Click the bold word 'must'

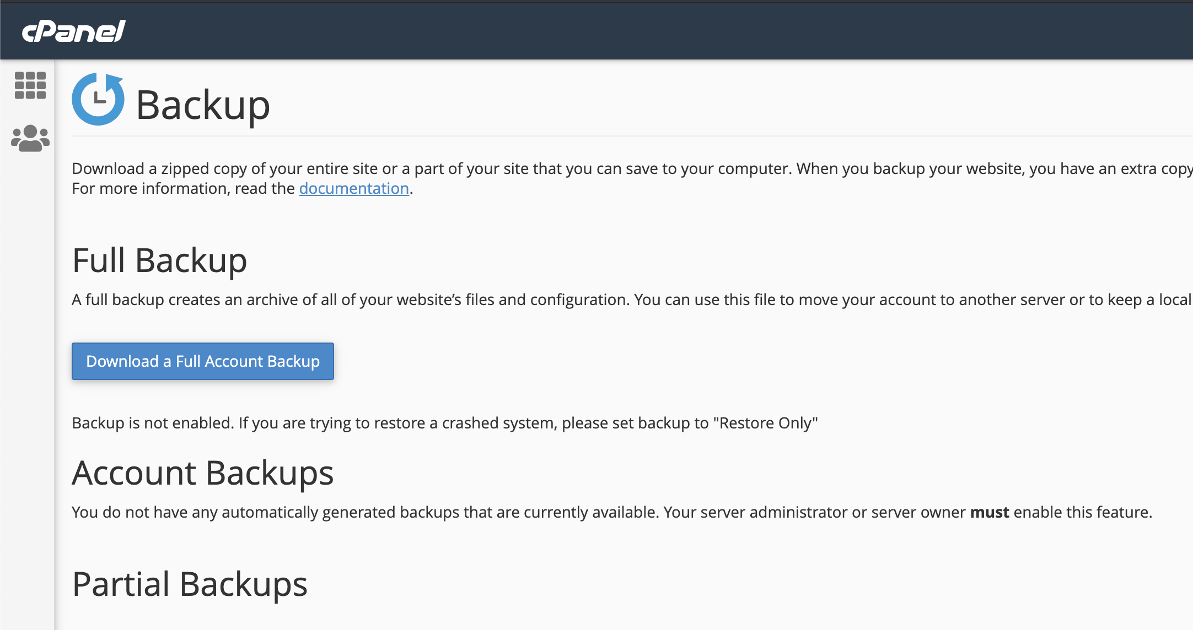989,512
